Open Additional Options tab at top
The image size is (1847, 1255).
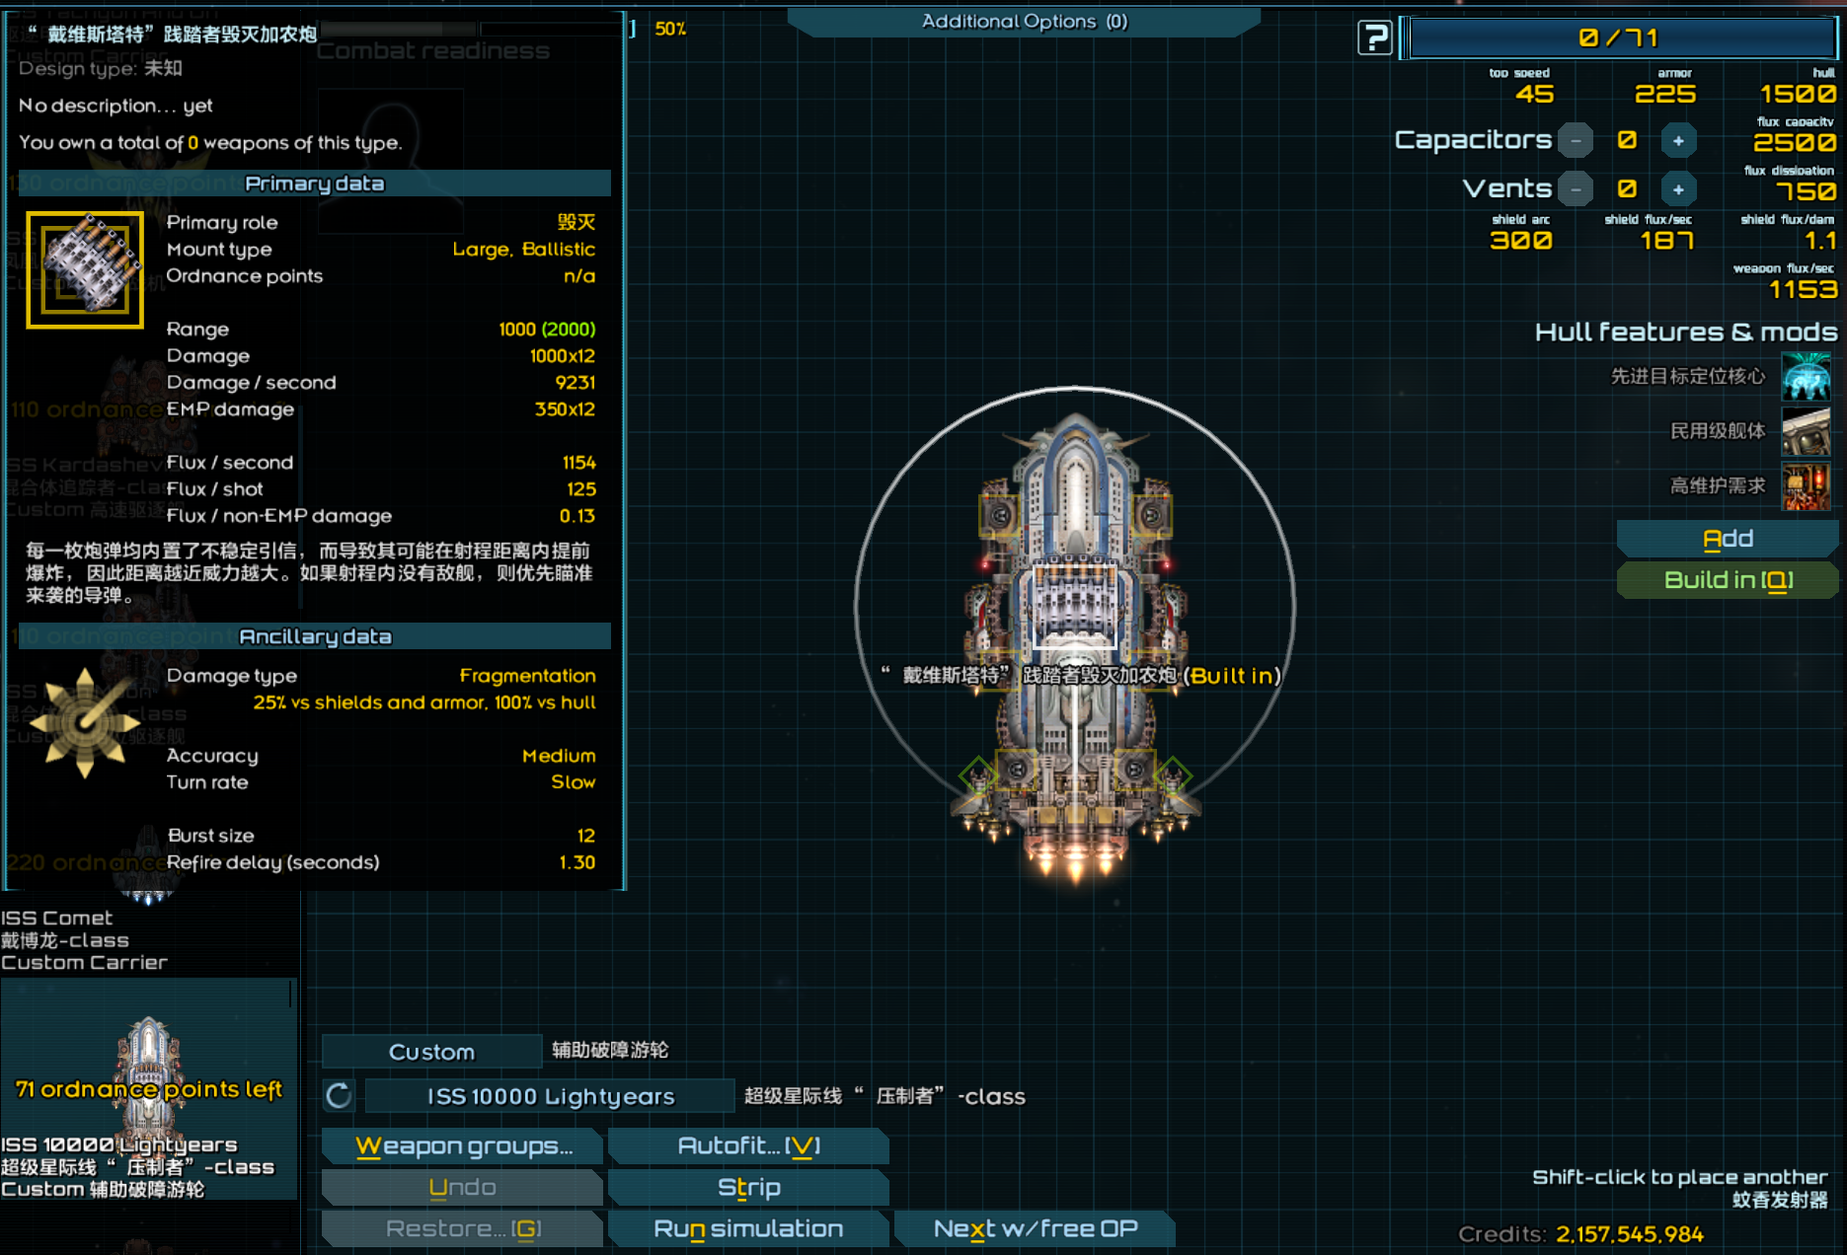click(1024, 22)
